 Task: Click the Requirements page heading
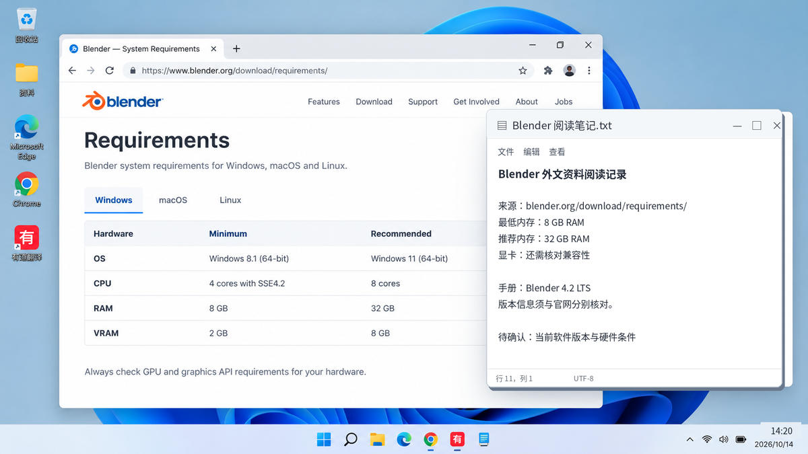pos(157,140)
